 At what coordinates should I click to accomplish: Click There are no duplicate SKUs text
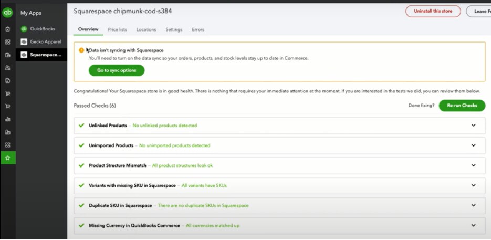[x=203, y=205]
